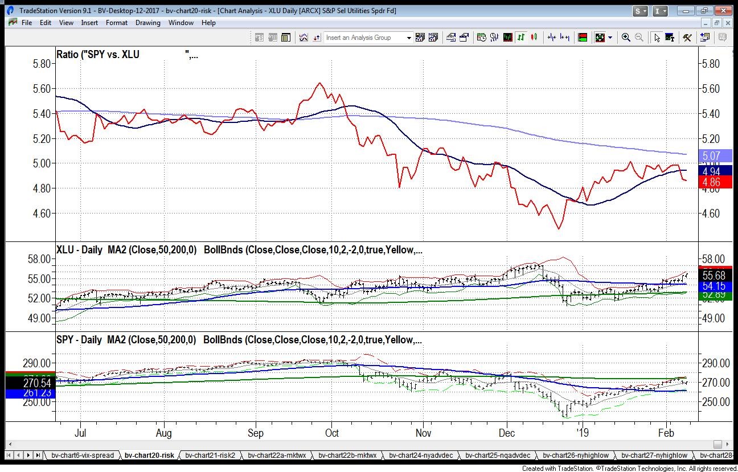Click the red-green color bar toolbar icon
The height and width of the screenshot is (472, 738).
click(x=582, y=38)
